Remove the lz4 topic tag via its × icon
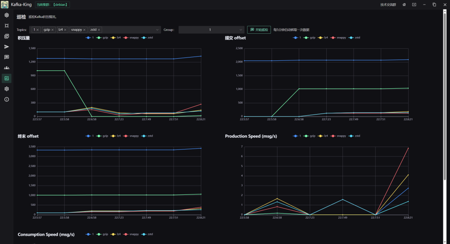Screen dimensions: 450x244 pos(65,30)
